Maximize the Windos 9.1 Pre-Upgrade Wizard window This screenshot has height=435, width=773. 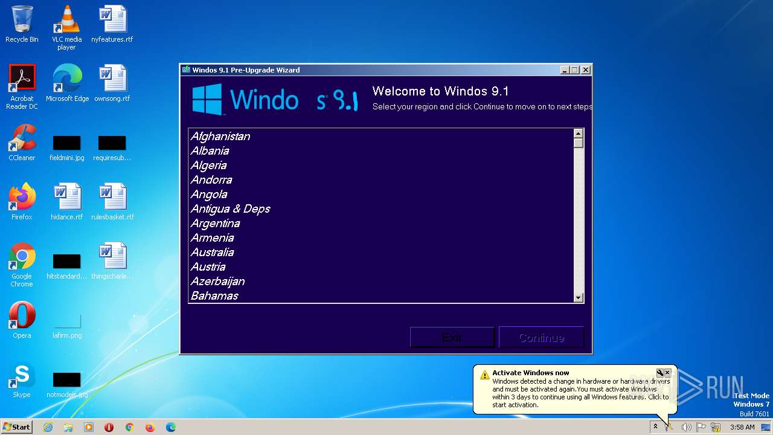click(575, 70)
